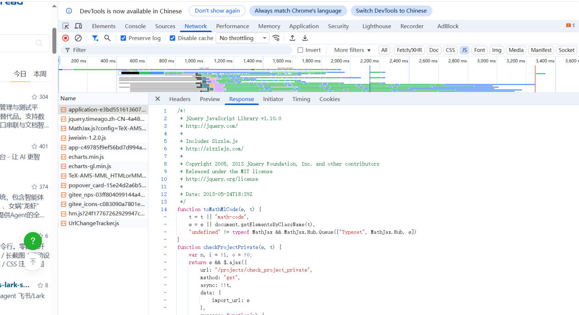Click the search magnifier in the page search box
This screenshot has width=579, height=315.
[x=39, y=43]
